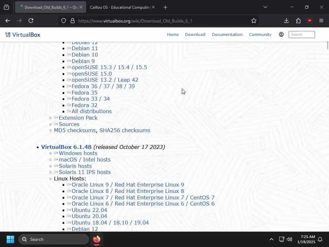Click the uBlock Origin extension icon

310,21
